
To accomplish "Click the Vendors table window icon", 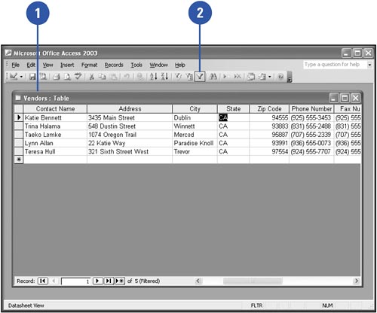I will coord(18,98).
